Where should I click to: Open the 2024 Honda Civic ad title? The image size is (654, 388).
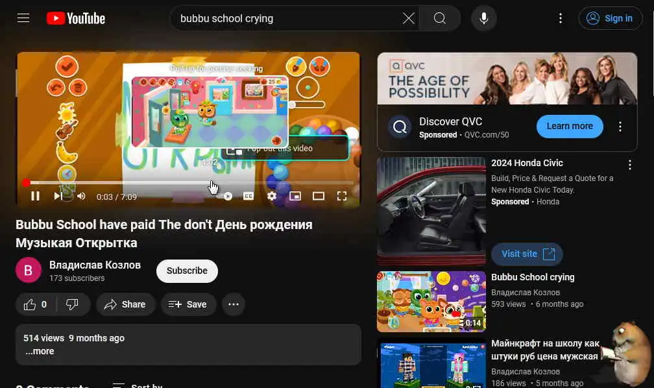click(x=527, y=163)
